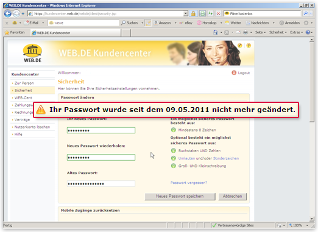The width and height of the screenshot is (318, 232).
Task: Open the Seite menu
Action: (x=260, y=32)
